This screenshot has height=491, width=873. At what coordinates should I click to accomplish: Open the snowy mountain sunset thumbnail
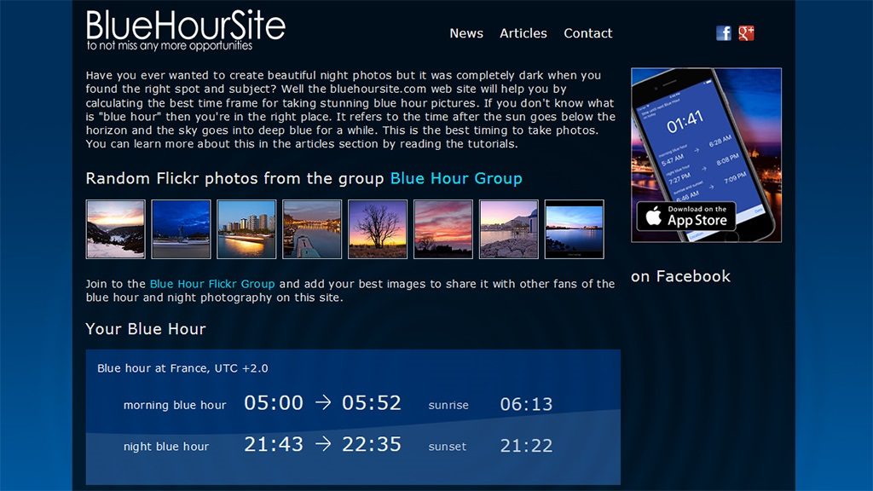coord(116,229)
